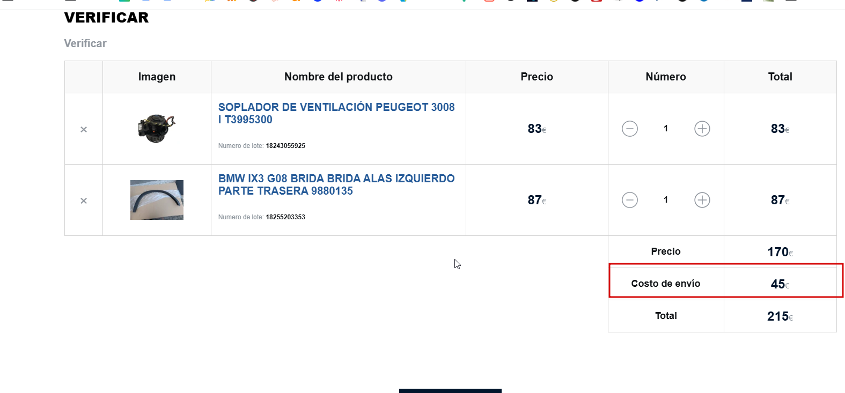Viewport: 845px width, 393px height.
Task: Click the Nombre del producto column header
Action: coord(338,77)
